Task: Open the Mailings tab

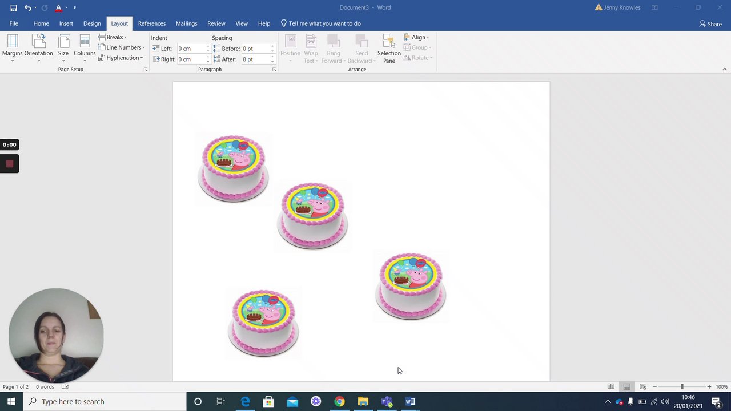Action: coord(187,23)
